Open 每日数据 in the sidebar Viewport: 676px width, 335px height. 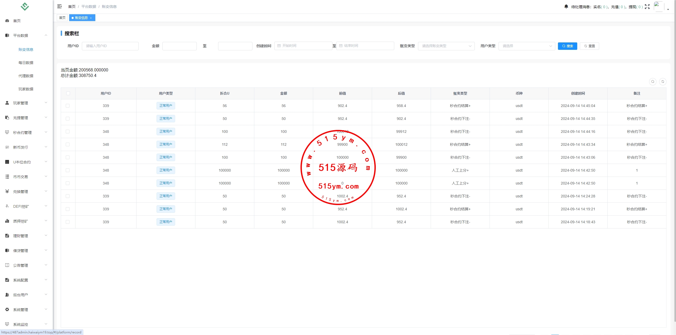click(x=26, y=63)
